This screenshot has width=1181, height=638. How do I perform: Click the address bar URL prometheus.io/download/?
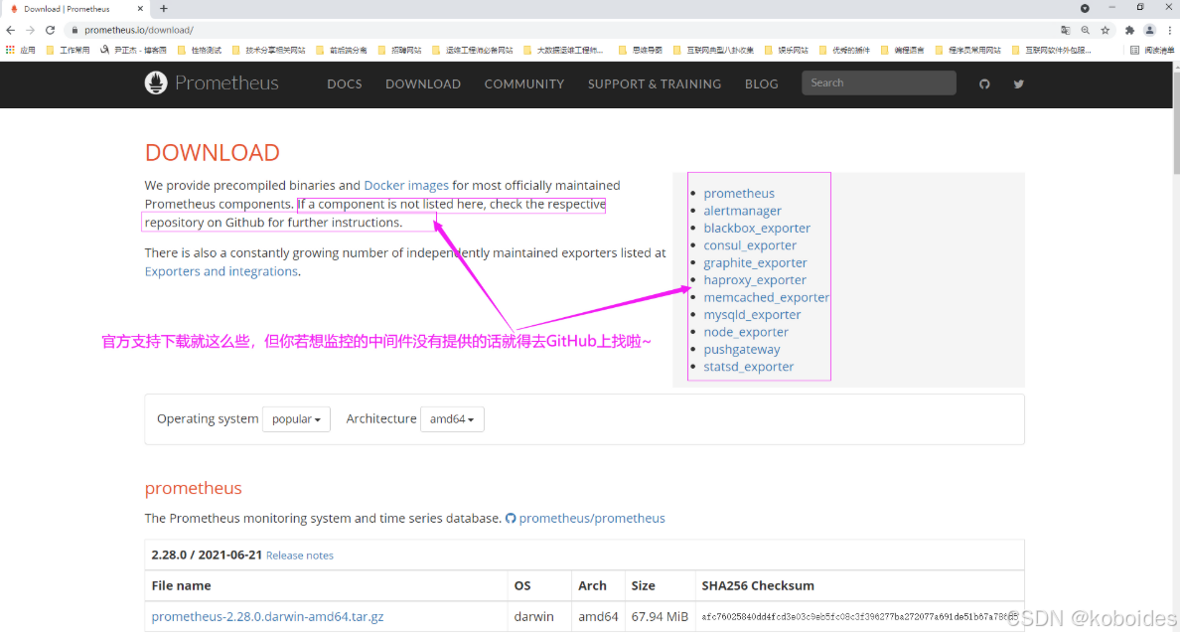click(139, 30)
